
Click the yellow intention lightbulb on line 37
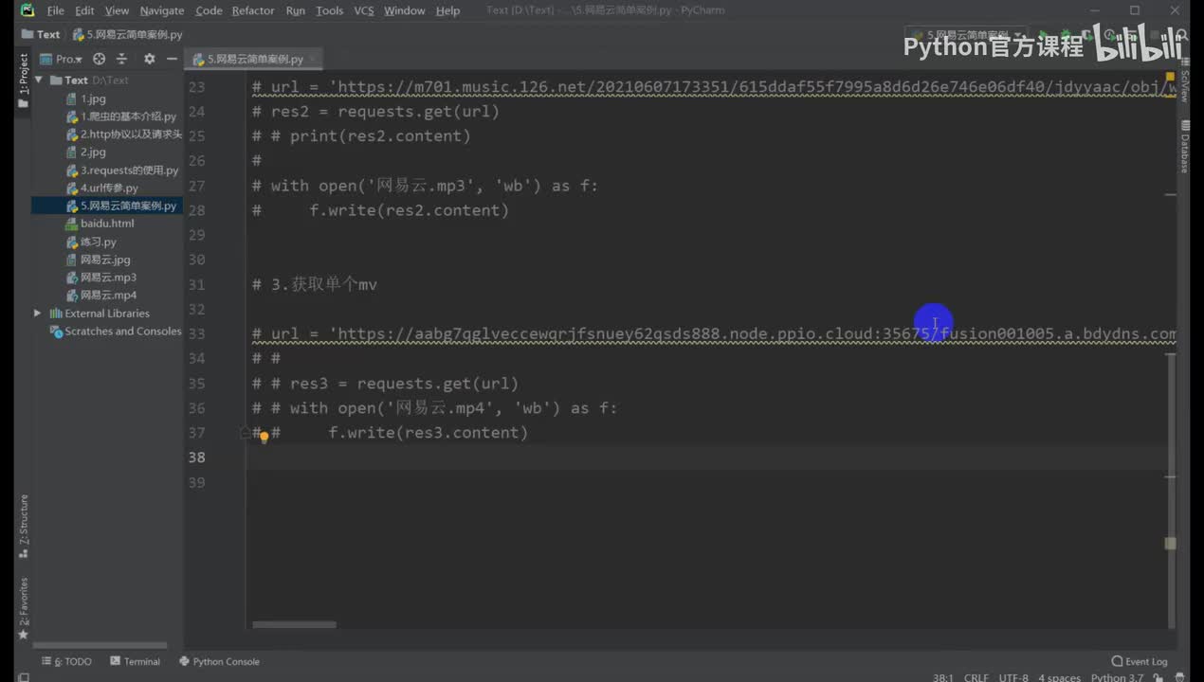(265, 437)
